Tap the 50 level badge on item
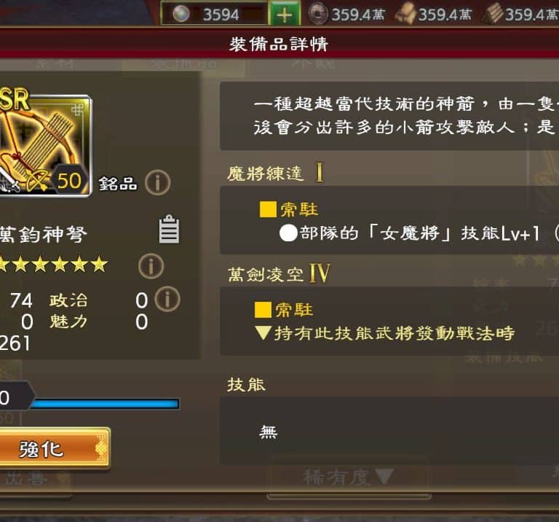 coord(69,181)
